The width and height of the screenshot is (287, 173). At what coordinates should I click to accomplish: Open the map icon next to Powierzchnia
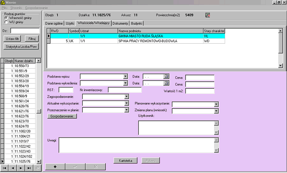coord(207,15)
